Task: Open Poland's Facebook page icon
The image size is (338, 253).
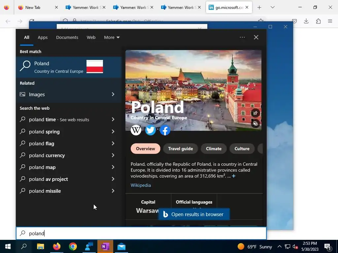Action: [x=165, y=130]
